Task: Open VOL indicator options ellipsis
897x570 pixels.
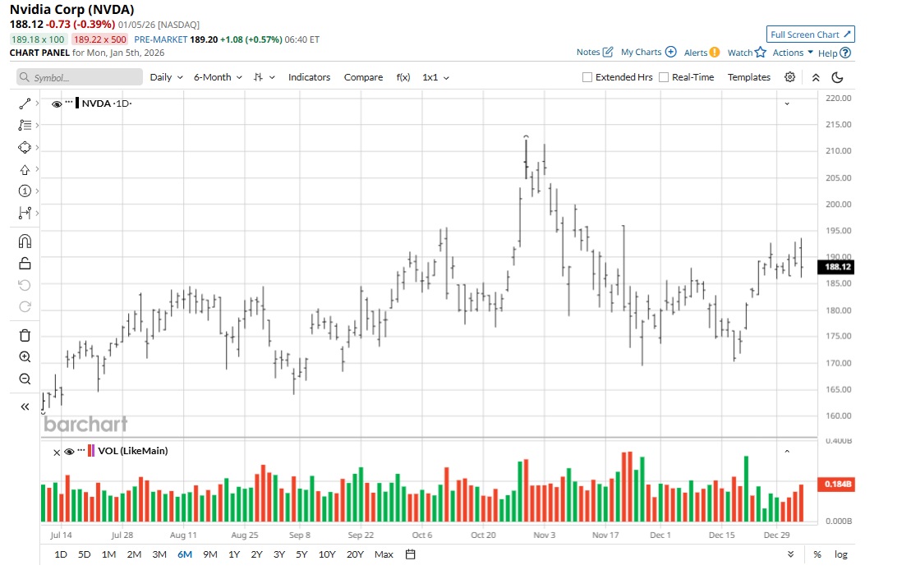Action: (x=81, y=450)
